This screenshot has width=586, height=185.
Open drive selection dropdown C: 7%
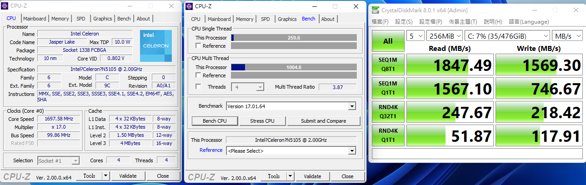point(507,36)
